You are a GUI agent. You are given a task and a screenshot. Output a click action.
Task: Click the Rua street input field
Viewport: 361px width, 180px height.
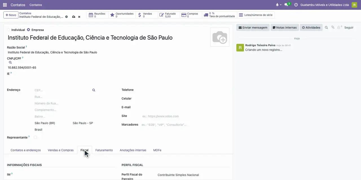(x=65, y=97)
